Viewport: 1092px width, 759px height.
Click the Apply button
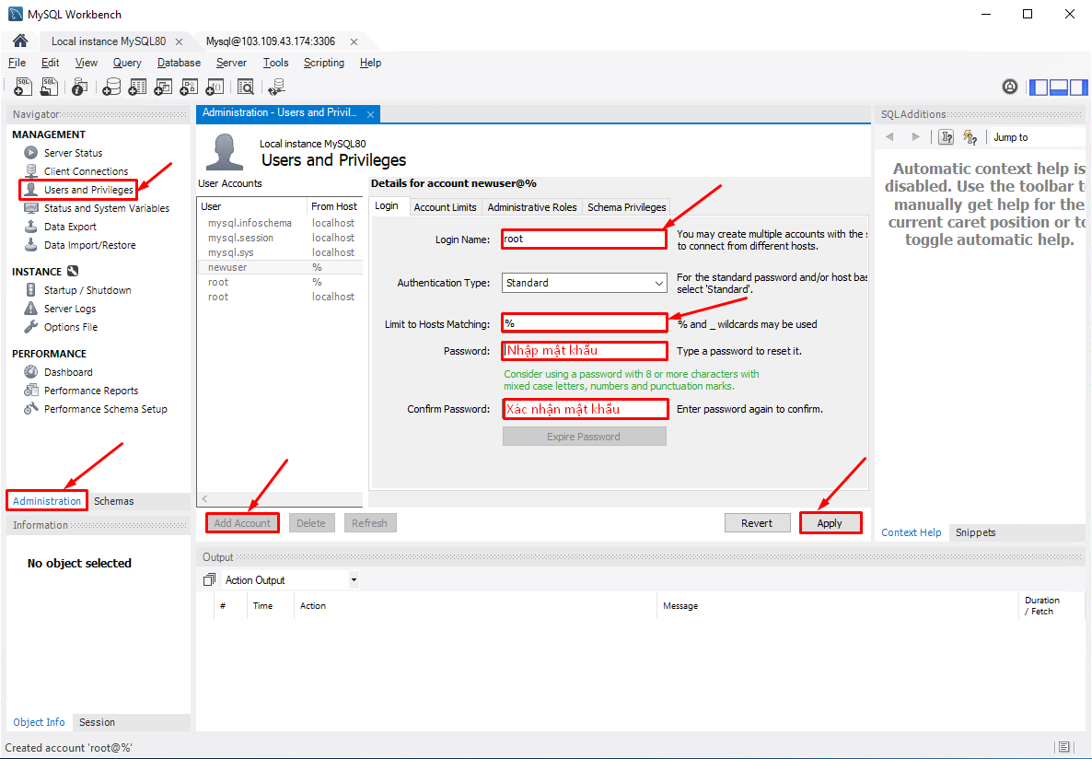click(830, 523)
